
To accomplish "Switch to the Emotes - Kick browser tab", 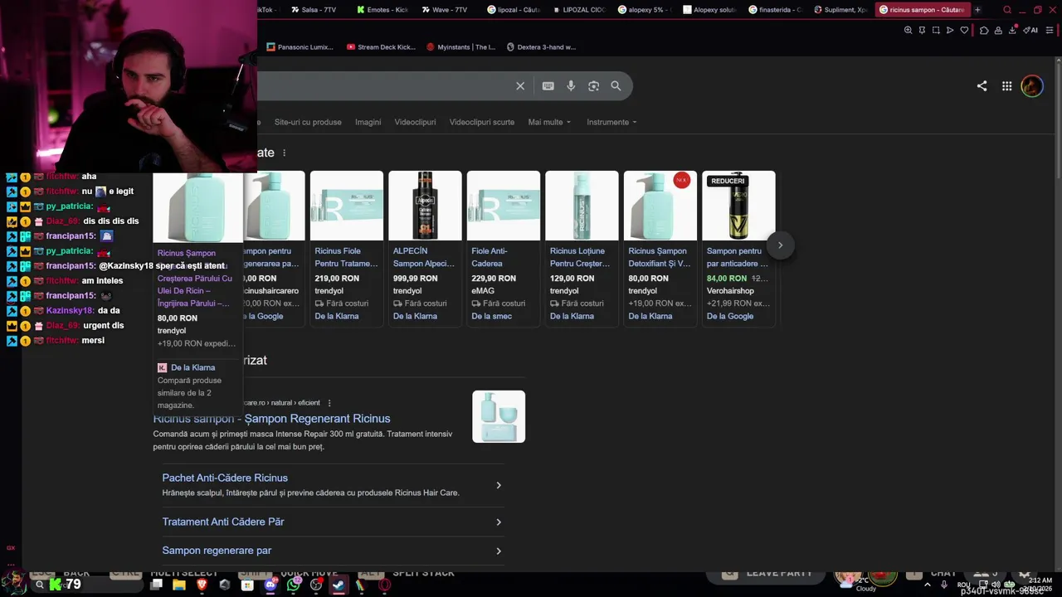I will (382, 10).
